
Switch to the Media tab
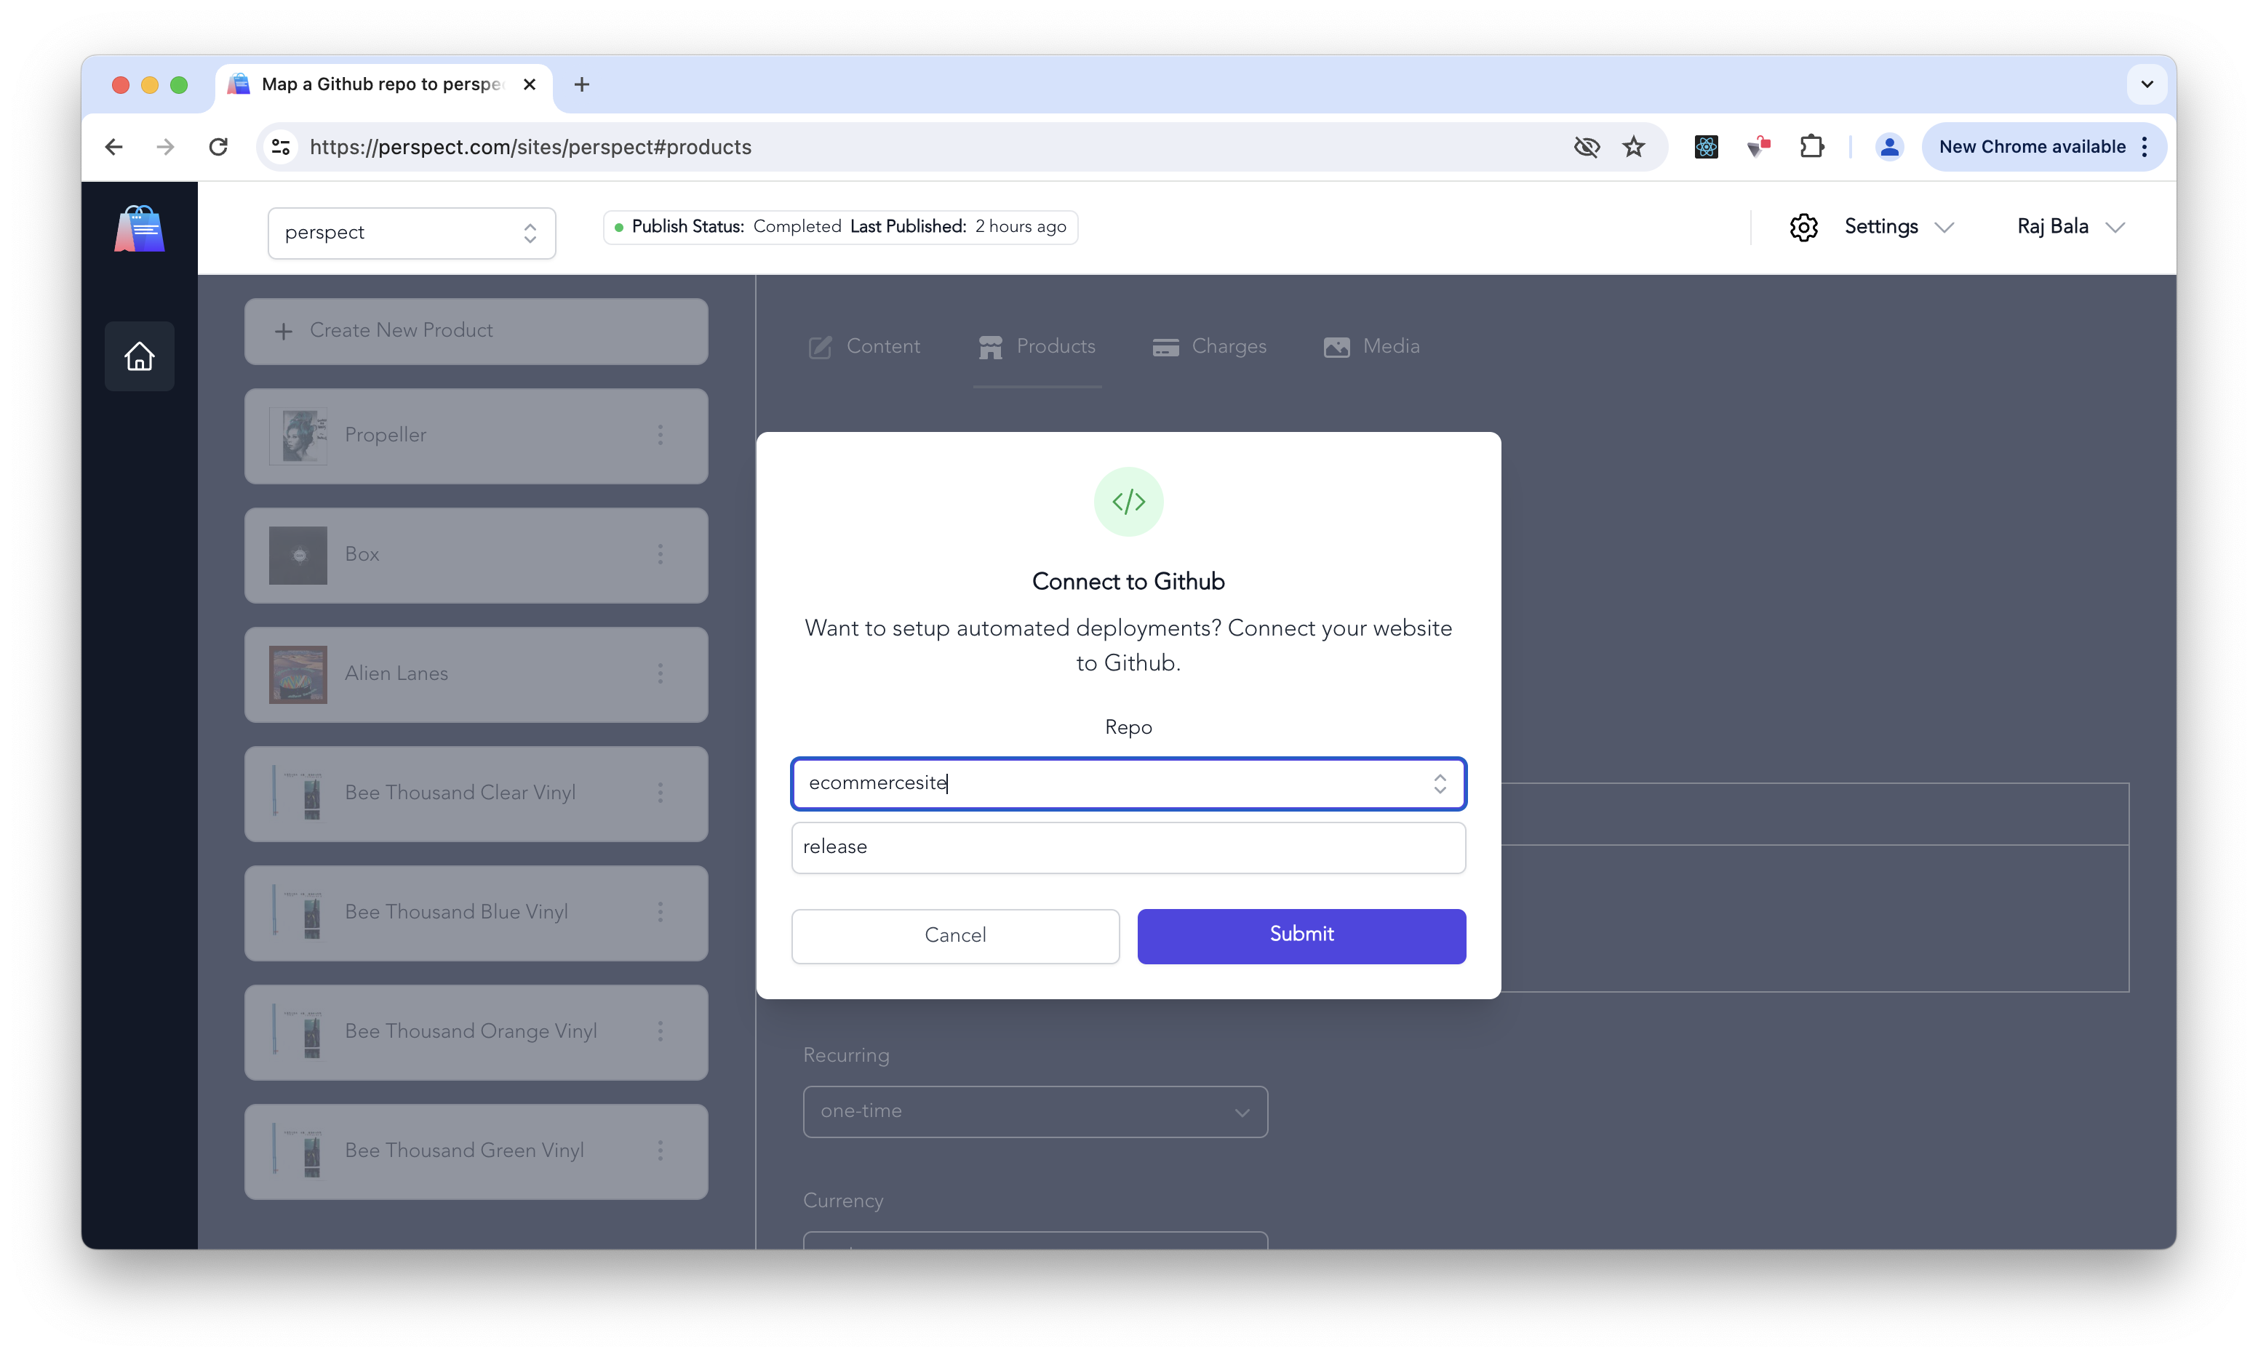coord(1371,347)
